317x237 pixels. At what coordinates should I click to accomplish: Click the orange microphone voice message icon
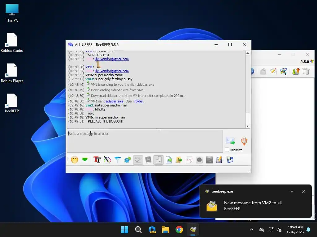pyautogui.click(x=244, y=141)
